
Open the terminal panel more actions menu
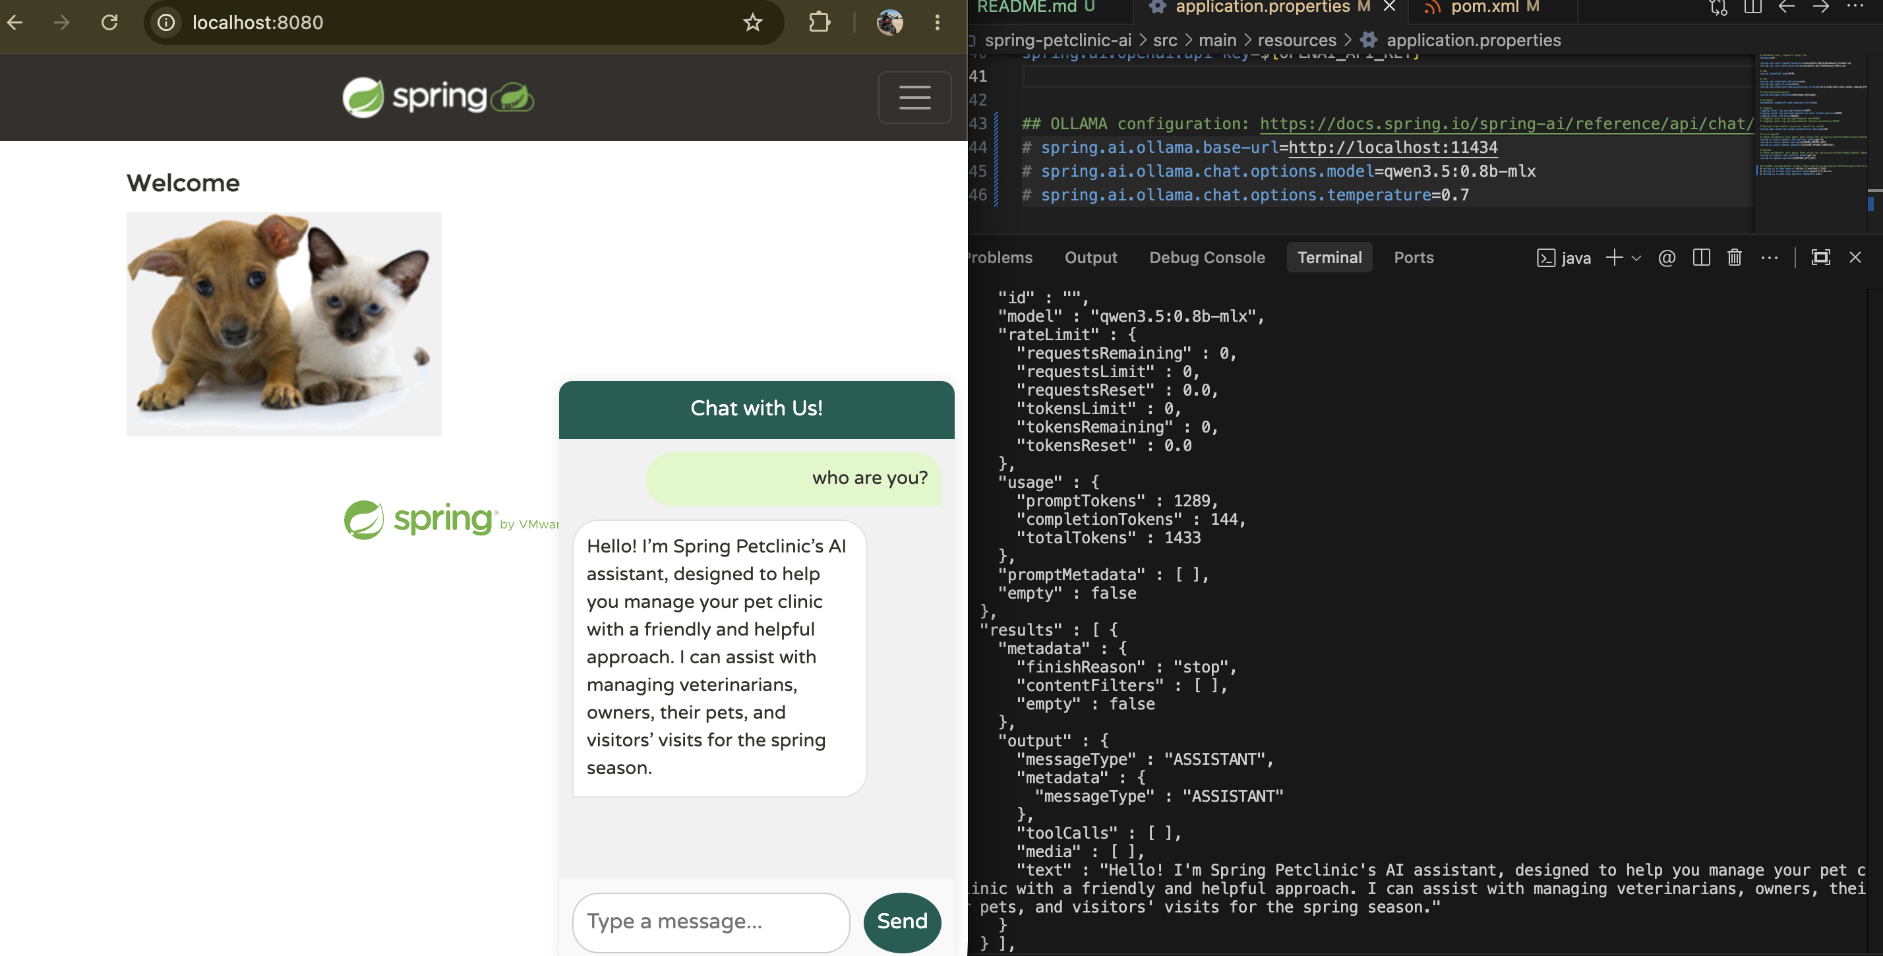(x=1769, y=257)
